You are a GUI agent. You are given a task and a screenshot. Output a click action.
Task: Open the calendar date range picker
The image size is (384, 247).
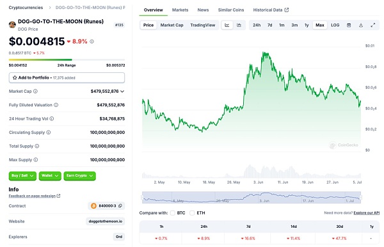[349, 25]
